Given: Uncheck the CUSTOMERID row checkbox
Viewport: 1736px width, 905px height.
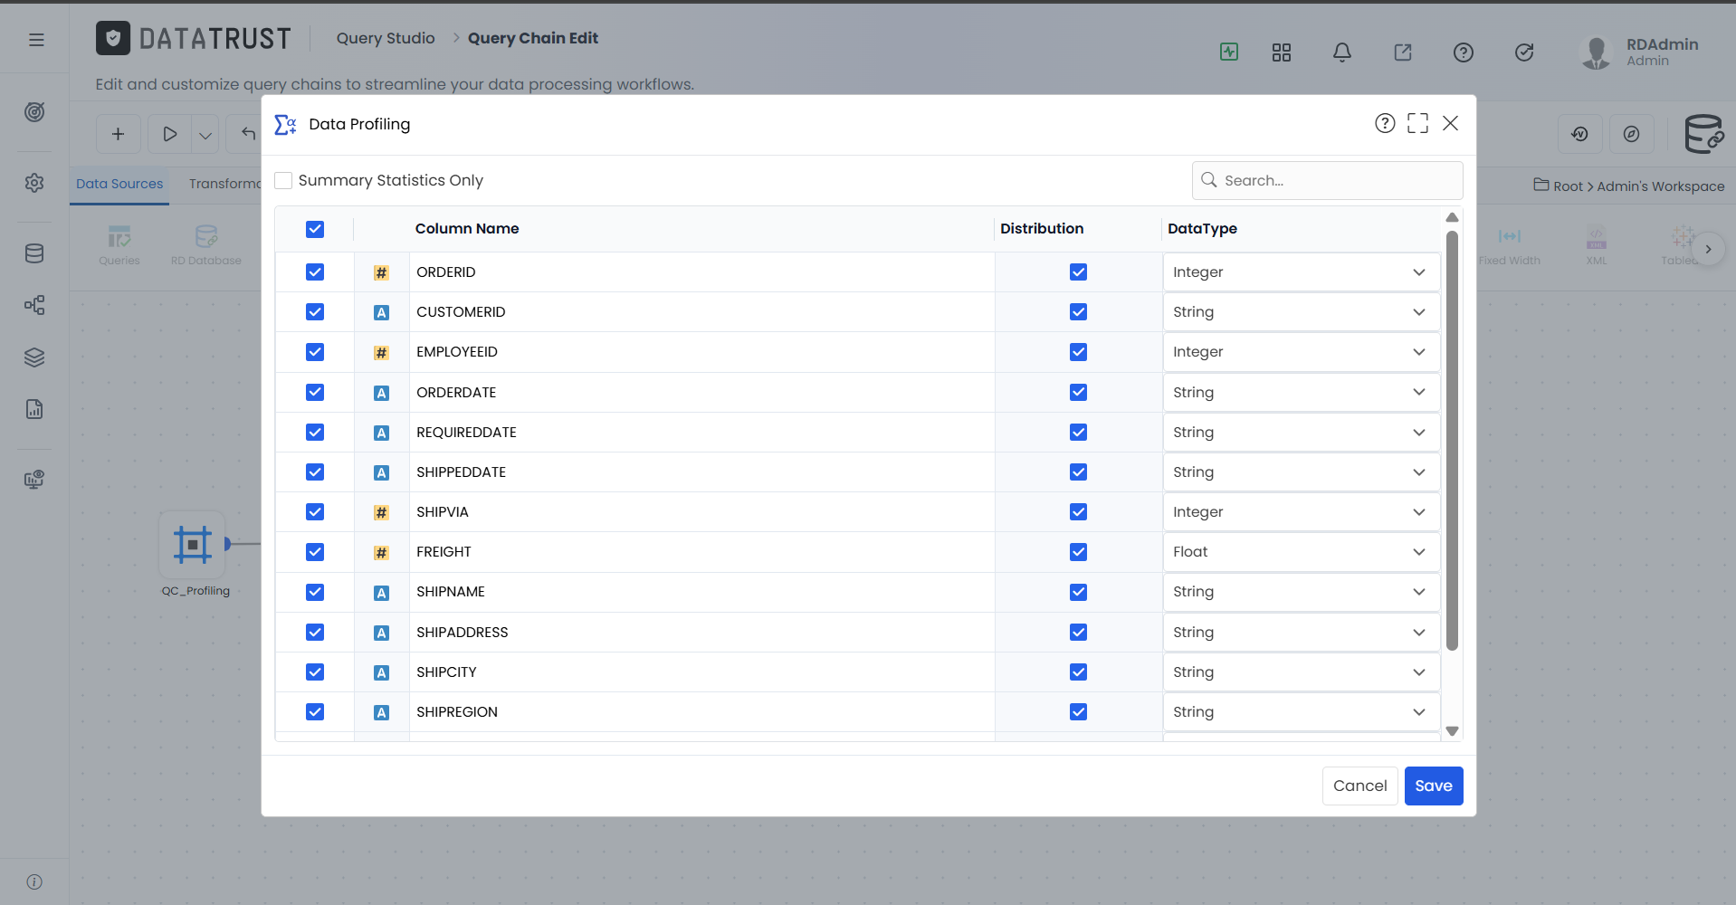Looking at the screenshot, I should [x=315, y=312].
